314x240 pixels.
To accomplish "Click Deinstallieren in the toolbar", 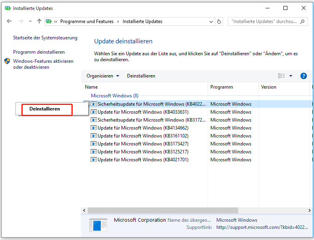I will (141, 76).
